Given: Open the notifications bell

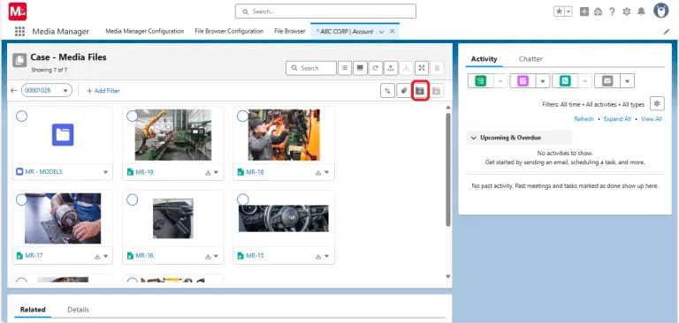Looking at the screenshot, I should (641, 11).
